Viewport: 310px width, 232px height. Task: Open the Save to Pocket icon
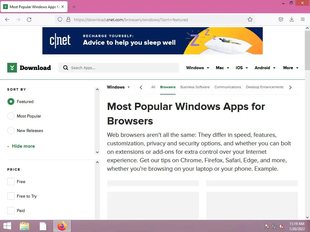[281, 19]
